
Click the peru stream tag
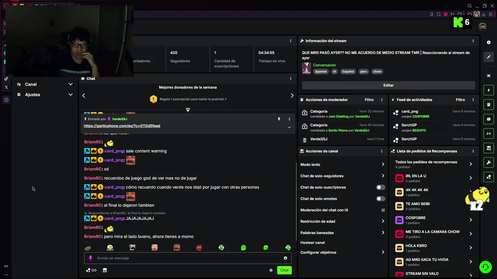(x=363, y=71)
